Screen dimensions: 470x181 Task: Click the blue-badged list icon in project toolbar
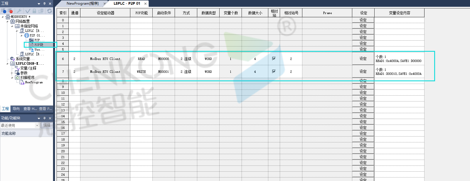click(4, 11)
